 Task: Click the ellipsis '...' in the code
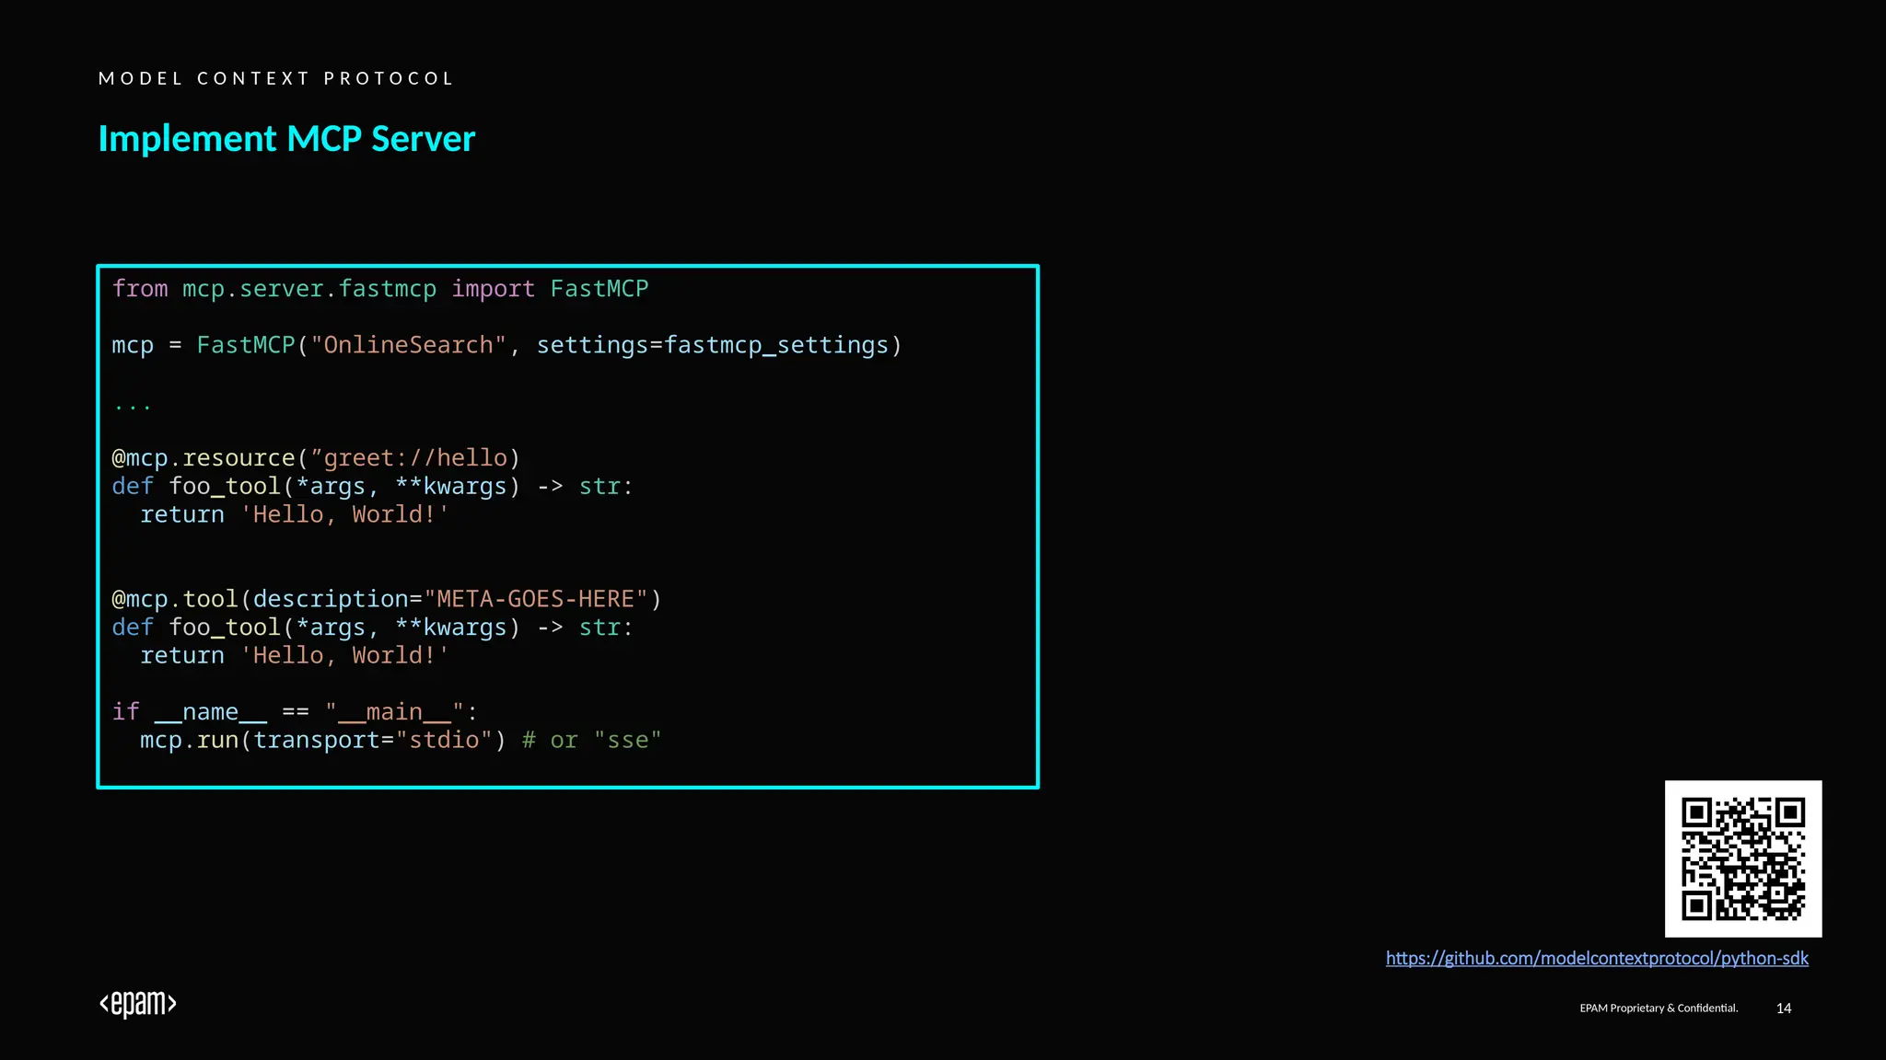pos(133,405)
